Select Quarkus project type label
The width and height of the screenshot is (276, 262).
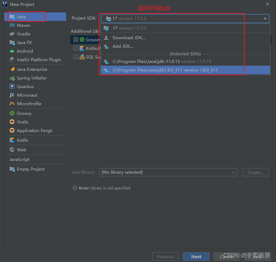click(25, 87)
